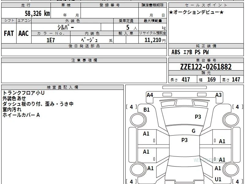
Task: Select the 車台番号 header
Action: click(x=206, y=60)
